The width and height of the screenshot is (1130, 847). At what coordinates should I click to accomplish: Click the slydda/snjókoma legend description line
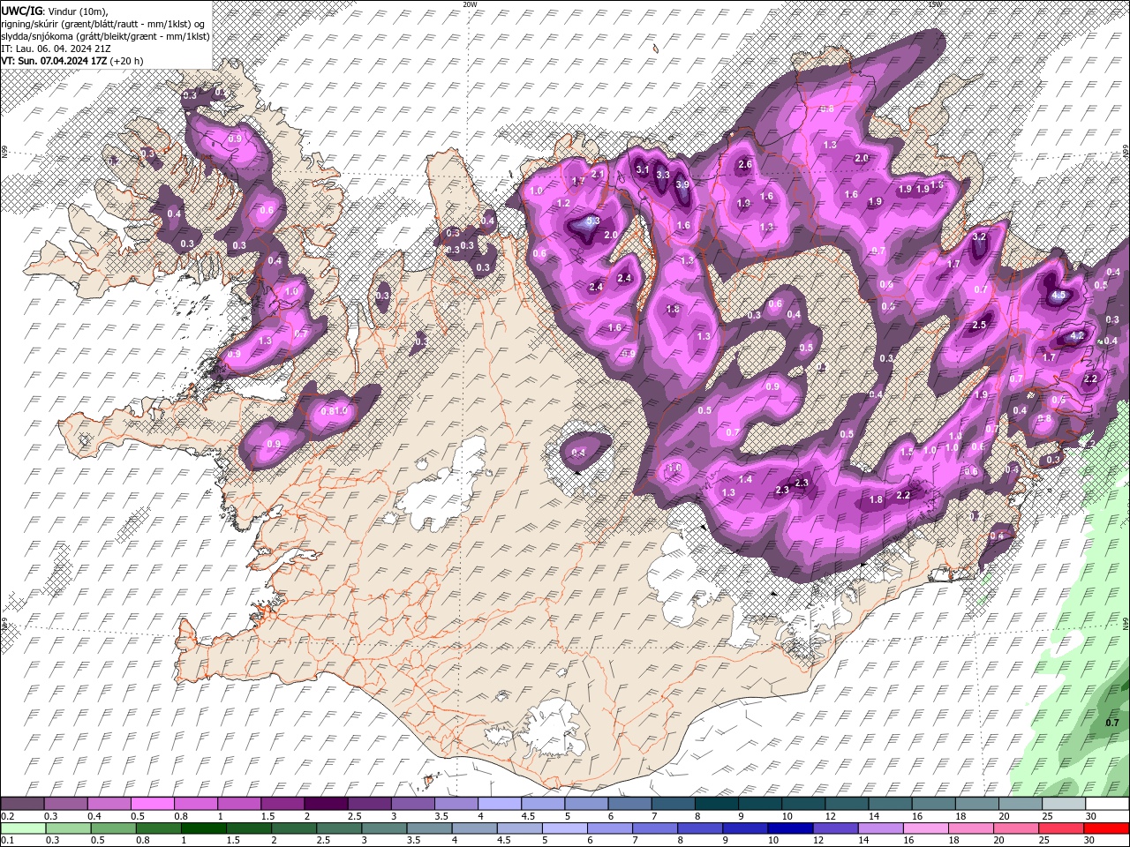105,35
